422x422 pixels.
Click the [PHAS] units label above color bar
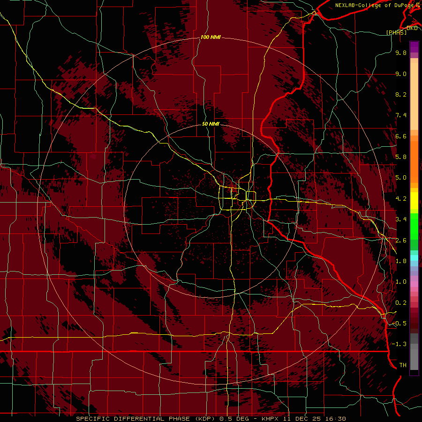396,32
